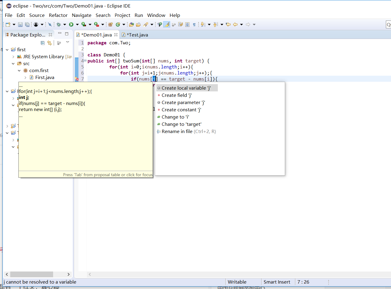This screenshot has width=391, height=289.
Task: Click the Last Edit Location icon
Action: coord(228,24)
